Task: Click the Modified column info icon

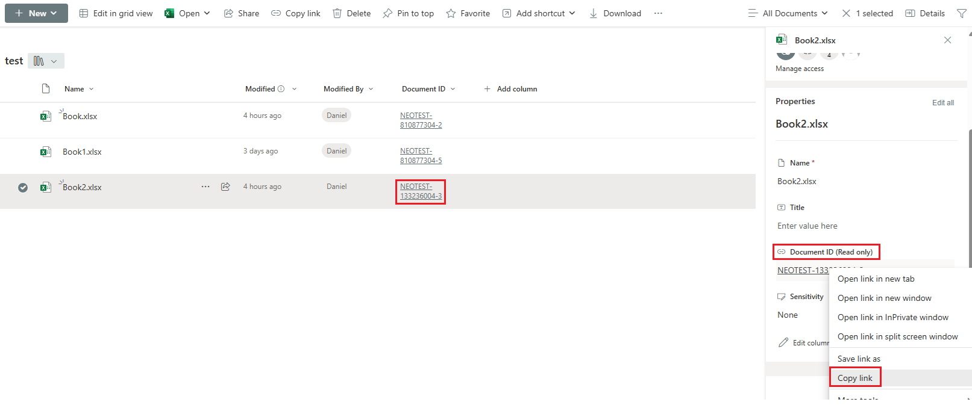Action: click(x=281, y=89)
